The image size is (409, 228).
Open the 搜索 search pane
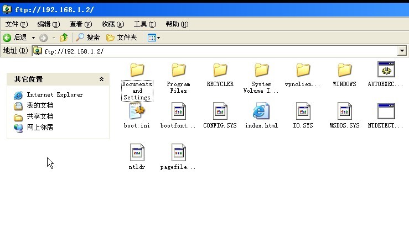coord(87,38)
